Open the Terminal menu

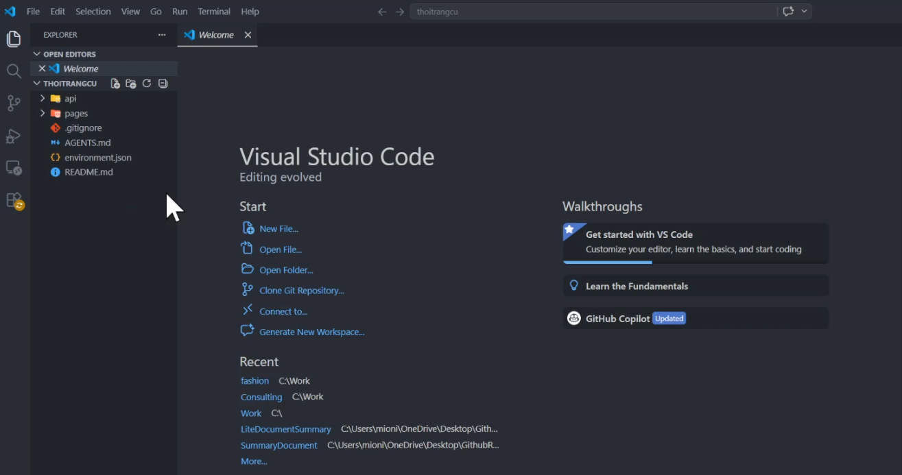point(214,12)
